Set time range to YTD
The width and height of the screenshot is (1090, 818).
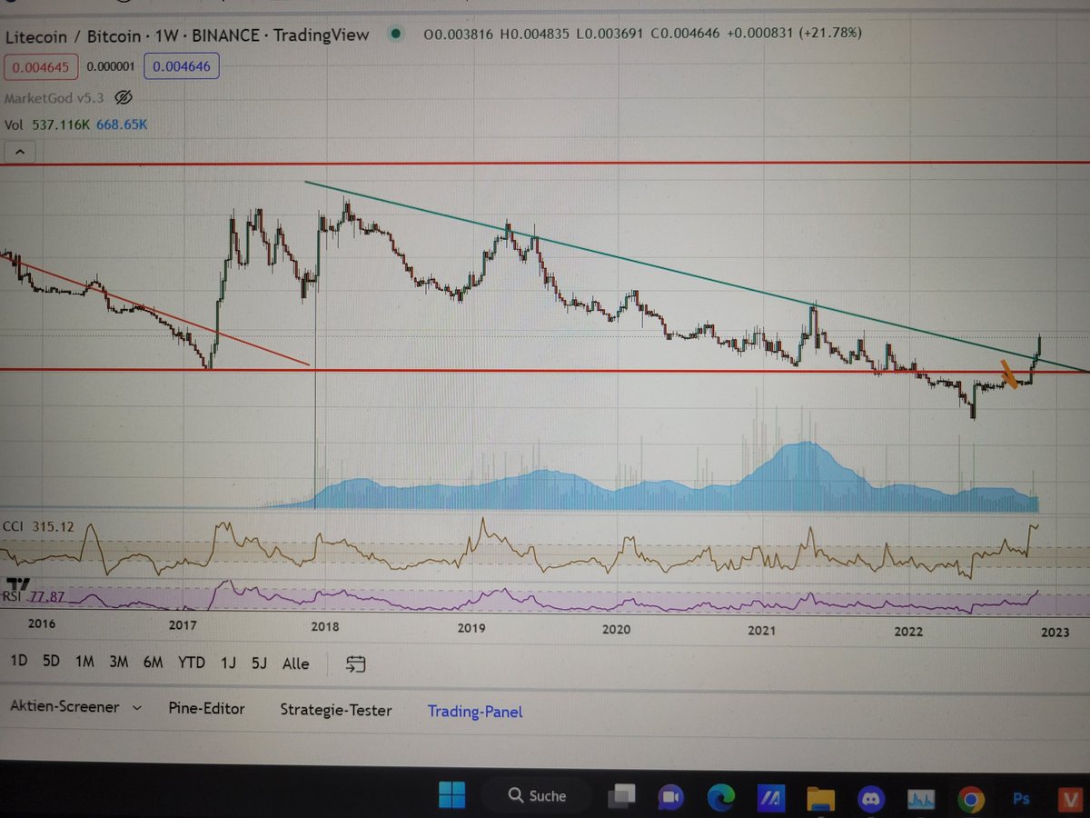[x=191, y=663]
